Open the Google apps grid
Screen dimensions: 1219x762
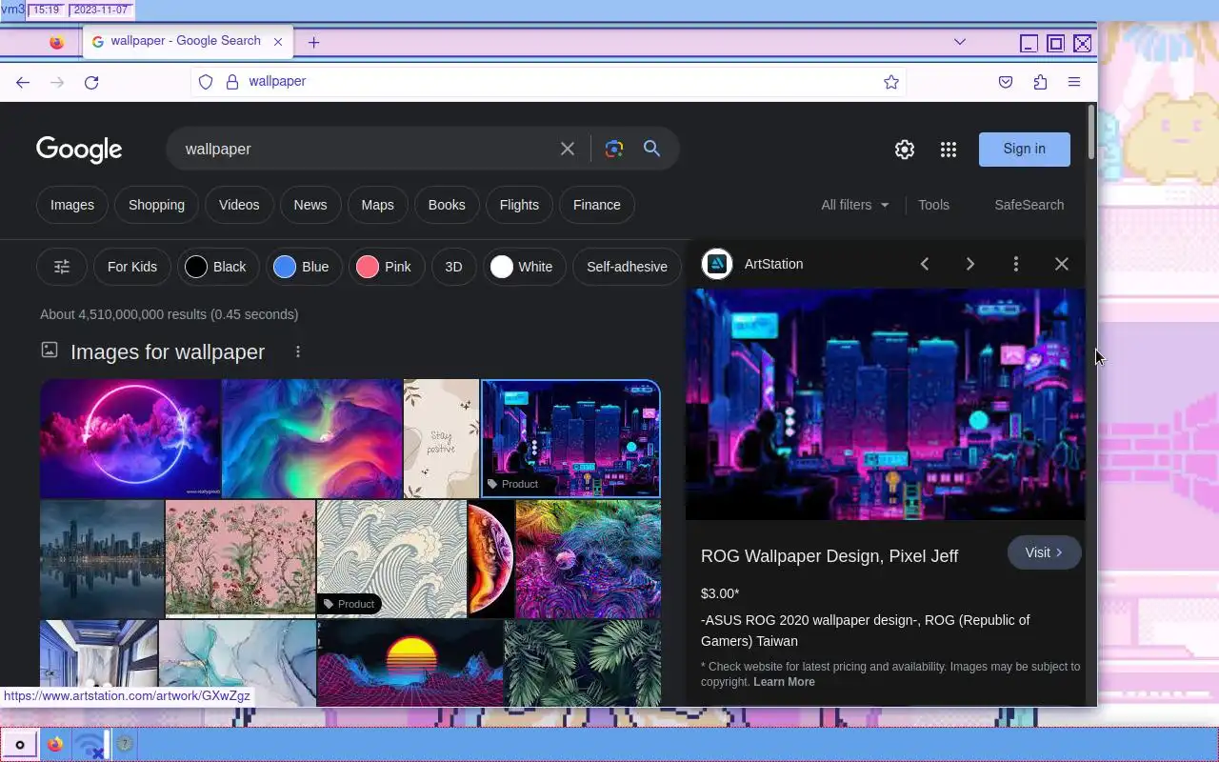(949, 150)
